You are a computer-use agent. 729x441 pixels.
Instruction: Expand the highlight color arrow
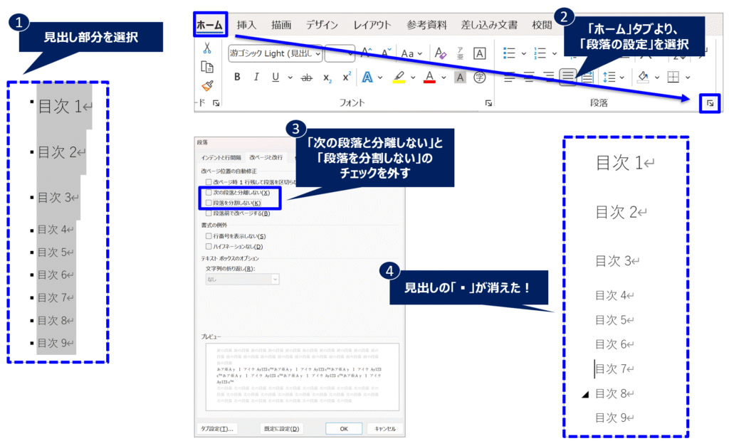(413, 78)
